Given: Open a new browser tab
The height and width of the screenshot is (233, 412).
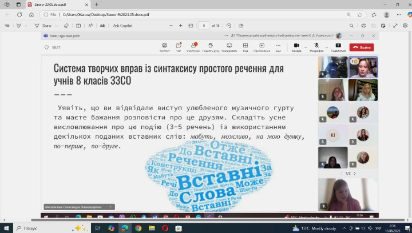Looking at the screenshot, I should (96, 5).
